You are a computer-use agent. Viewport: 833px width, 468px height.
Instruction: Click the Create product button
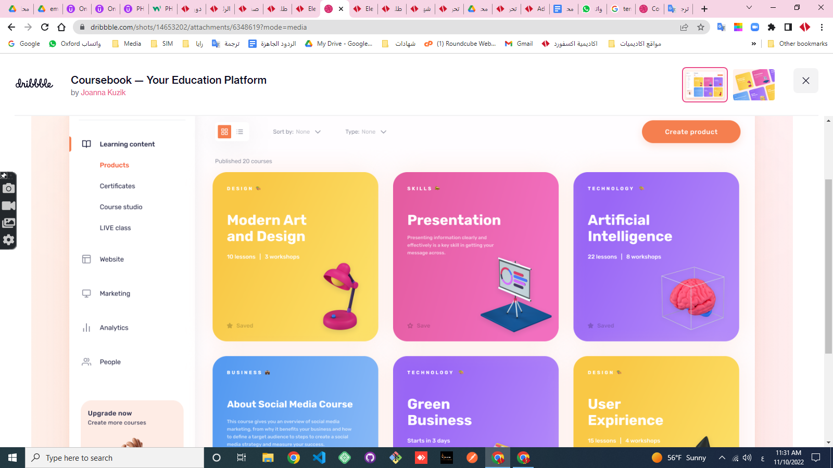click(x=691, y=132)
